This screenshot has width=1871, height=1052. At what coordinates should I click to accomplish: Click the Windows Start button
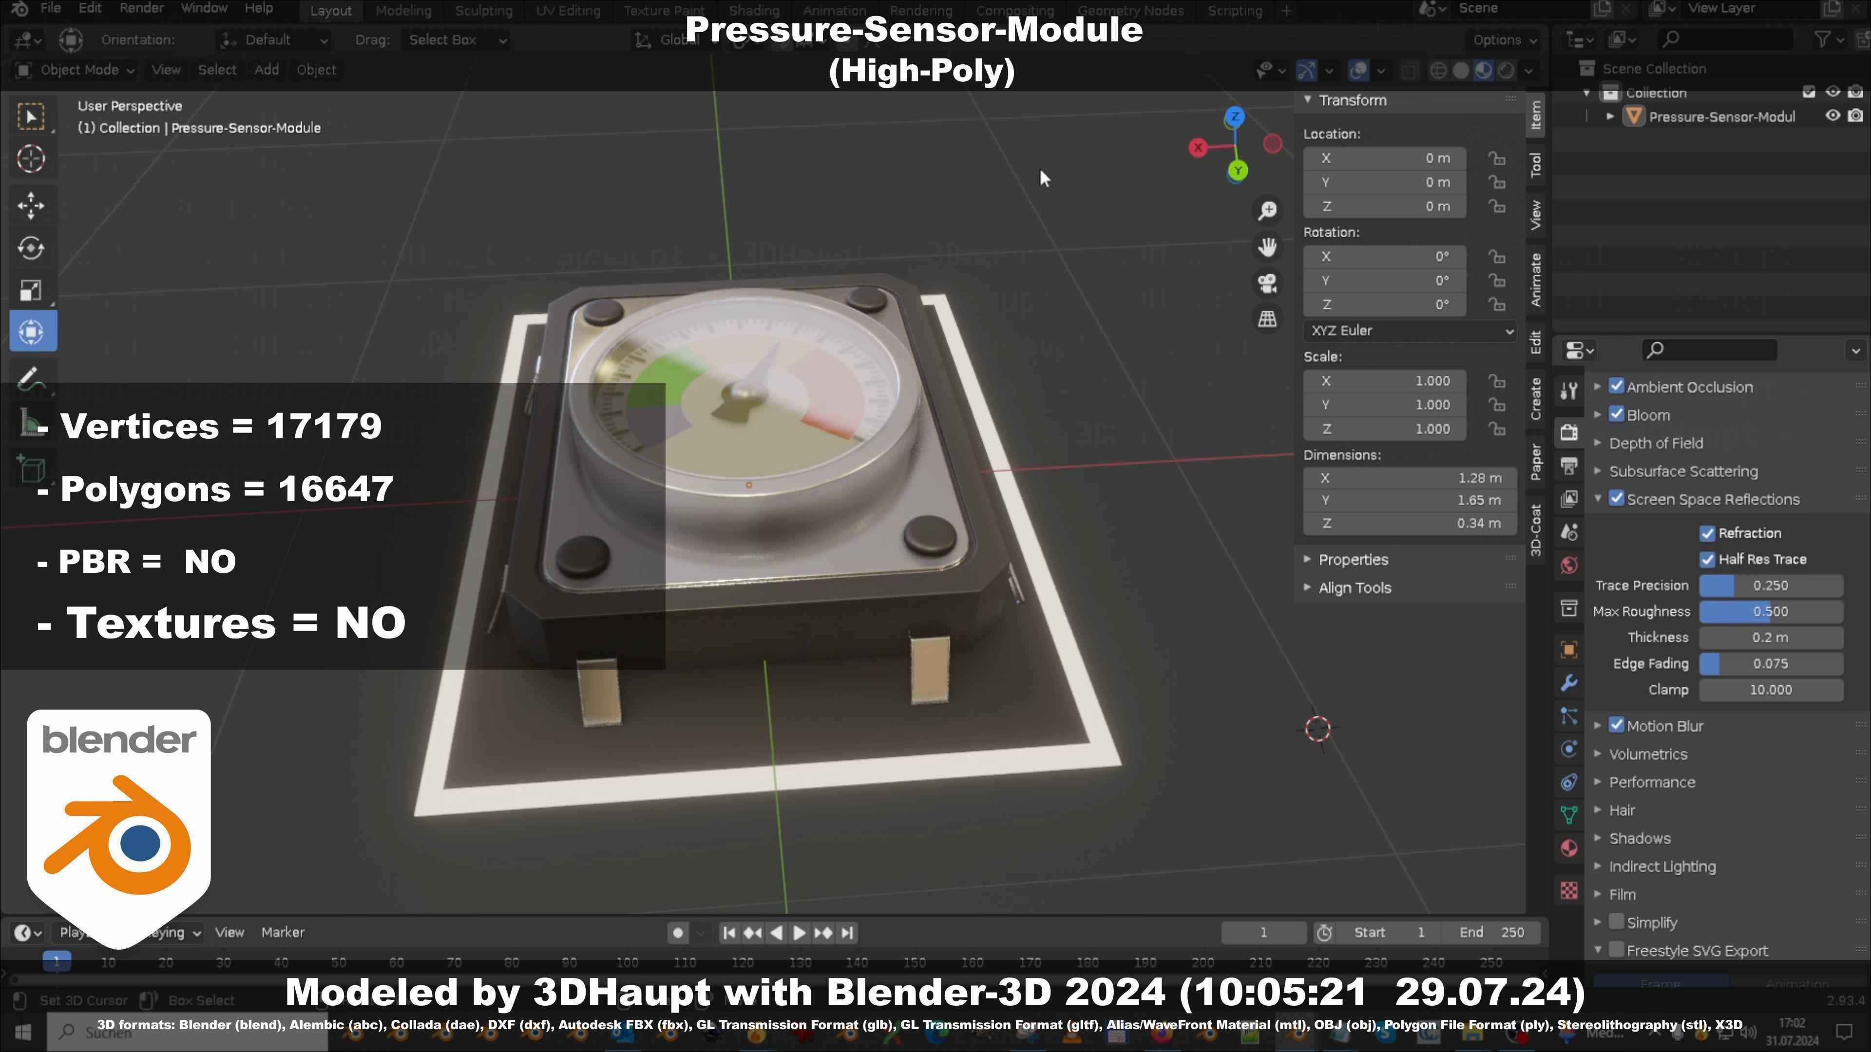22,1032
